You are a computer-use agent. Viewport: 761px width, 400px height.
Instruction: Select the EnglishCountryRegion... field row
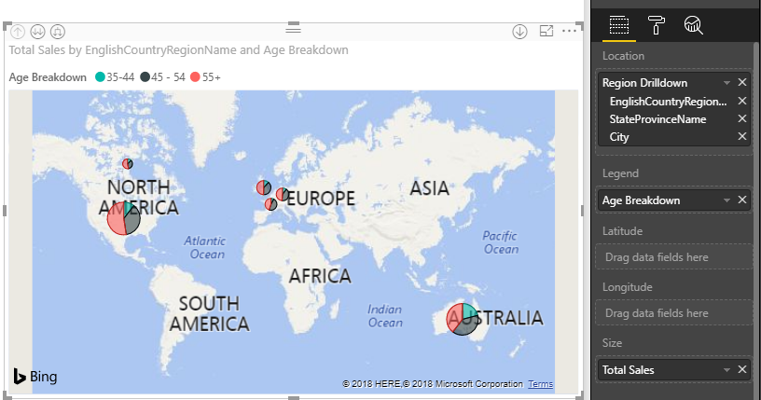(x=673, y=101)
